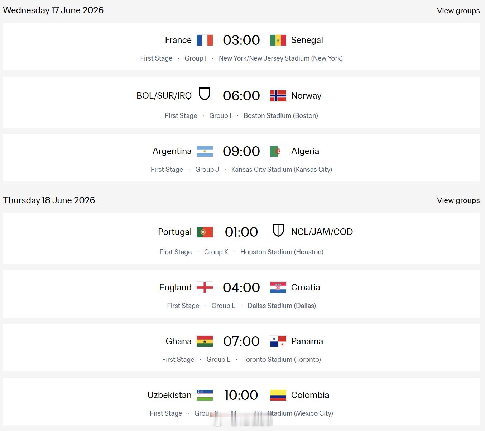Click the Argentina team name
485x431 pixels.
[172, 151]
